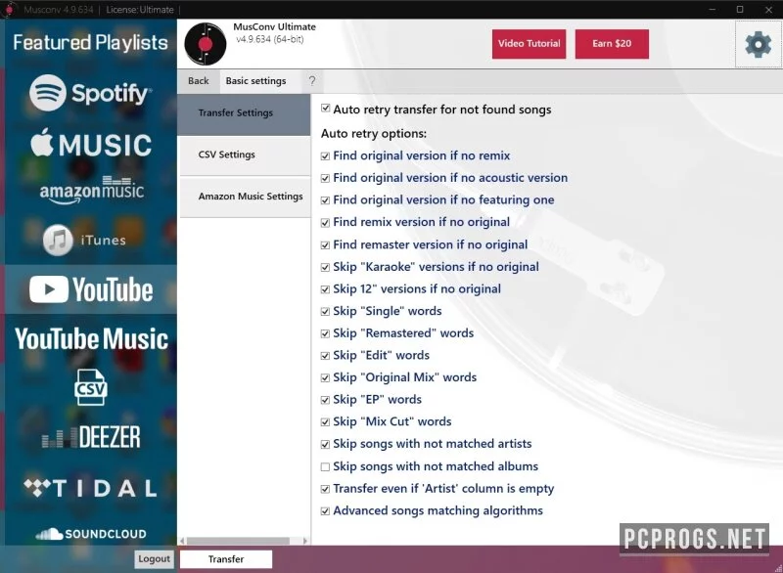Disable Skip songs with not matched artists
This screenshot has height=573, width=783.
(325, 444)
